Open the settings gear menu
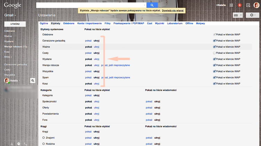261x146 pixels. click(x=252, y=15)
